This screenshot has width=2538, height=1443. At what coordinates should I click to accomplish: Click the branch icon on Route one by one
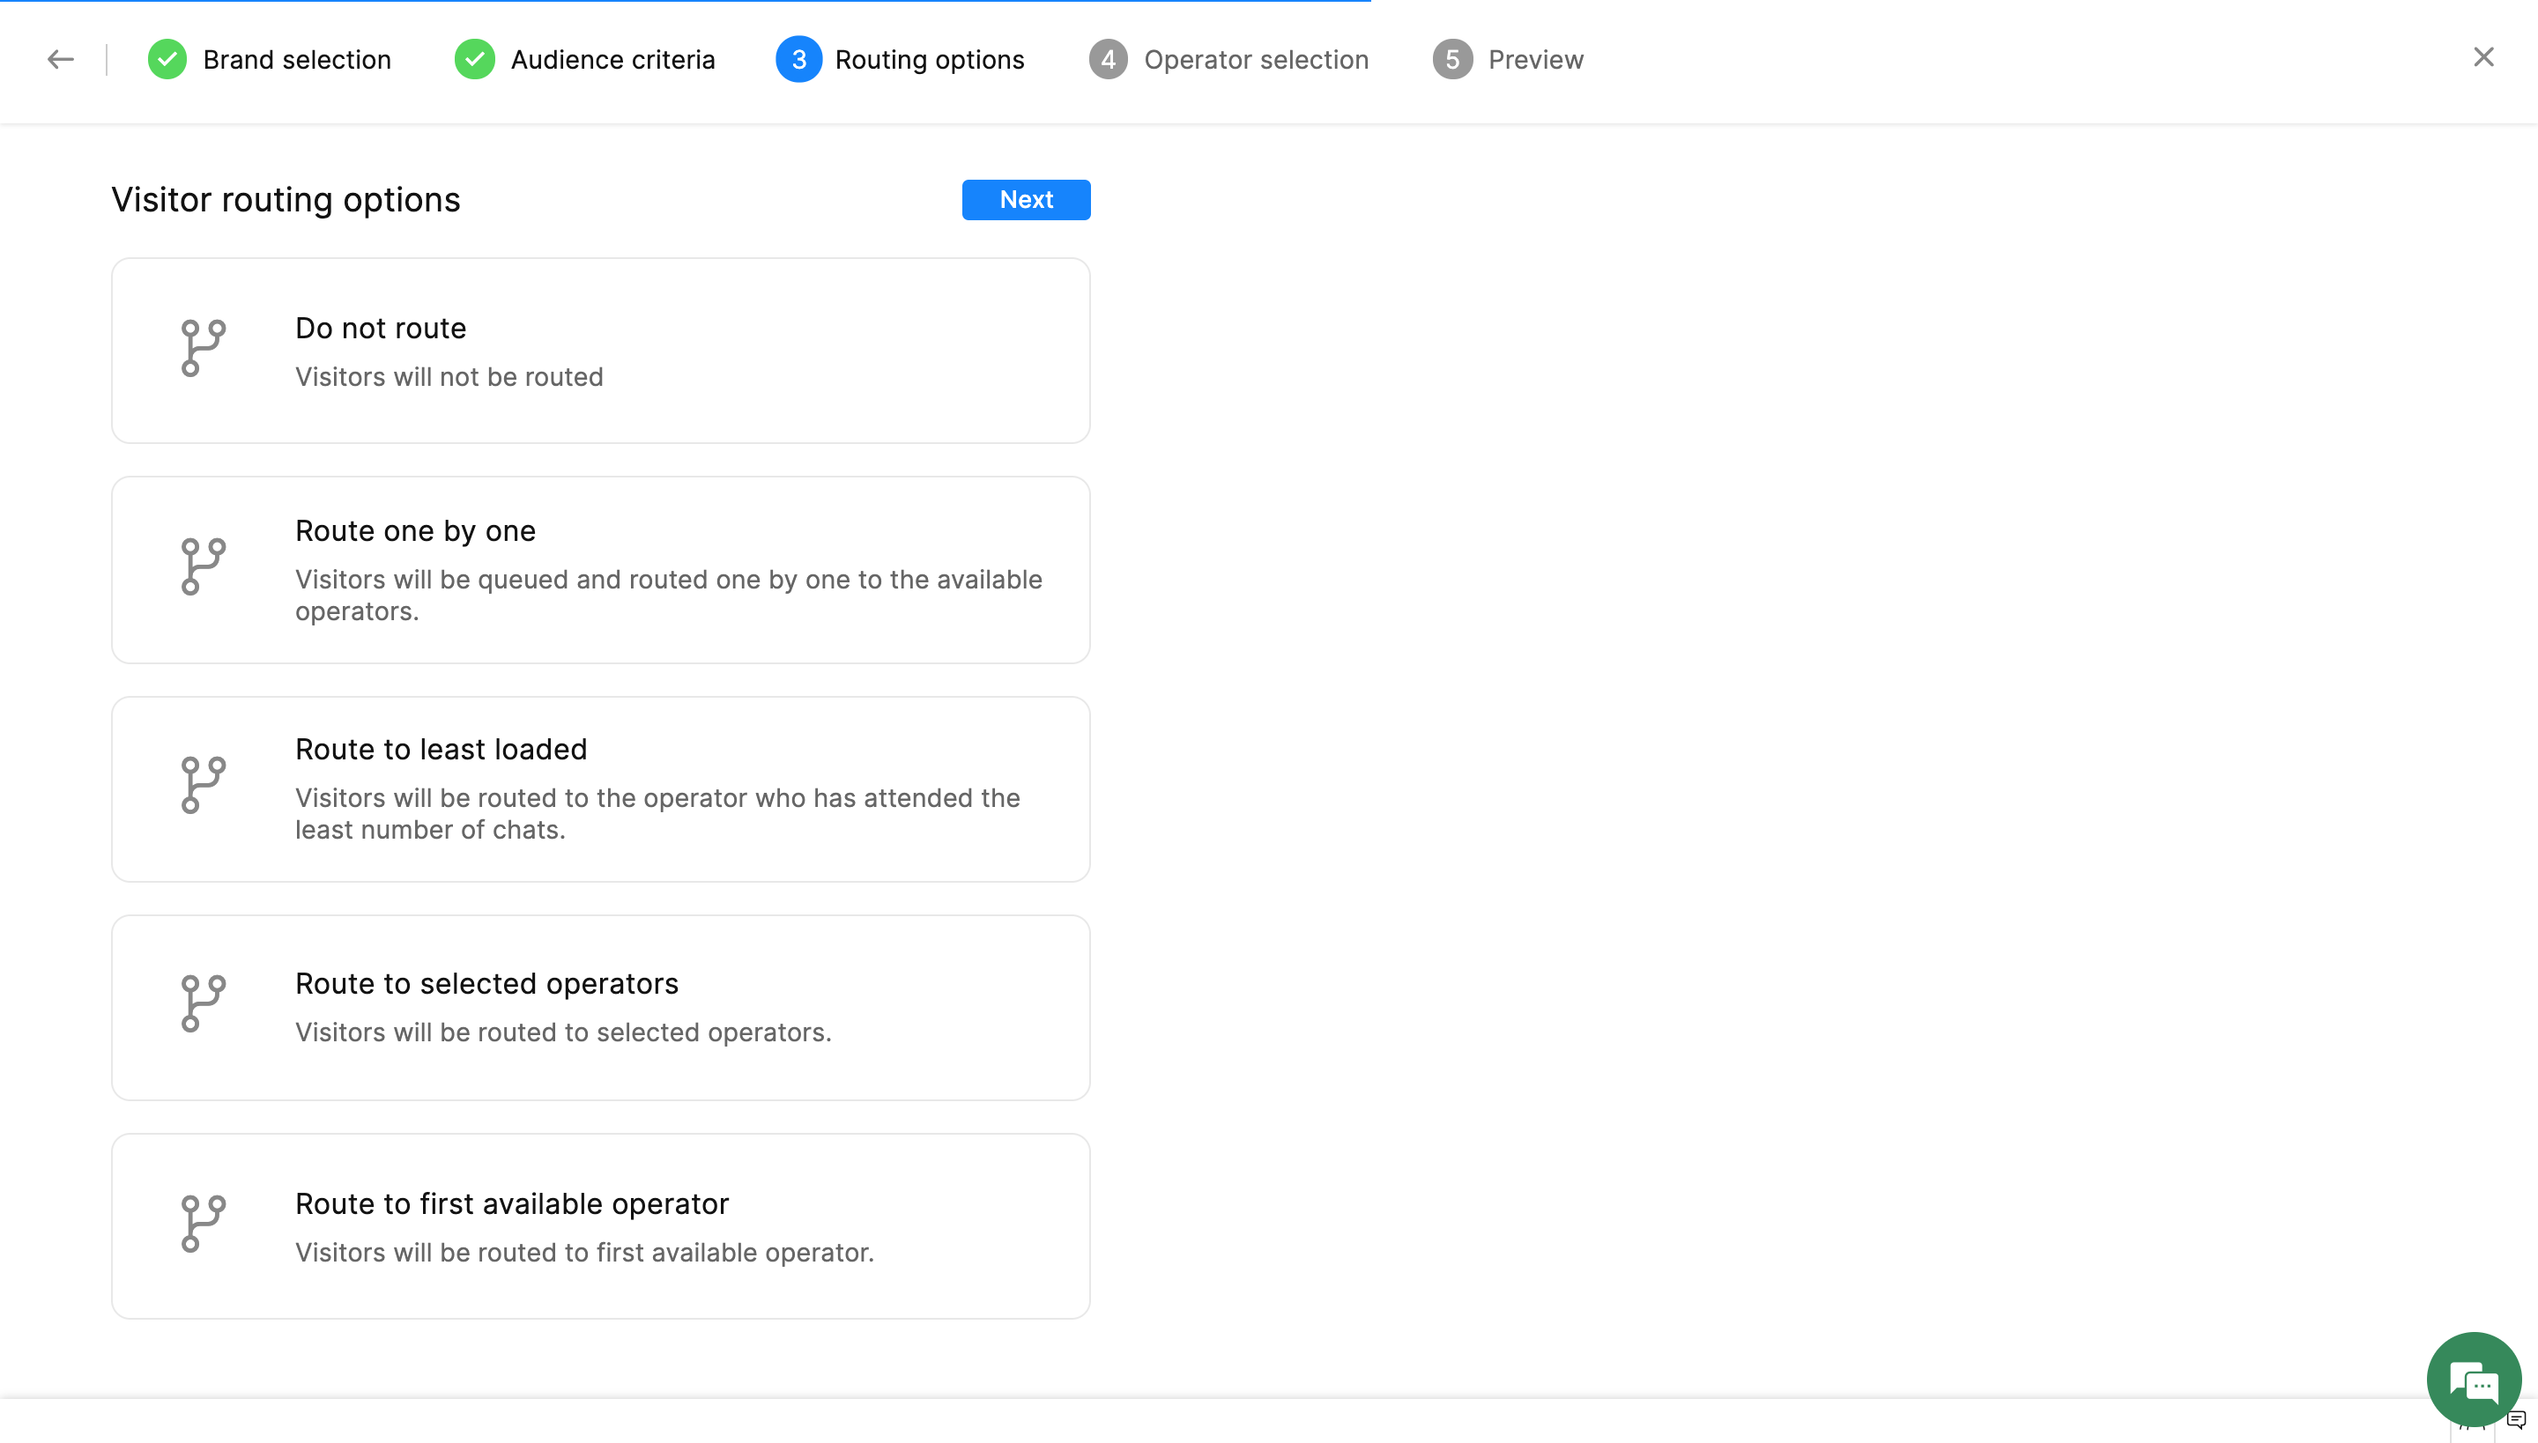(204, 567)
